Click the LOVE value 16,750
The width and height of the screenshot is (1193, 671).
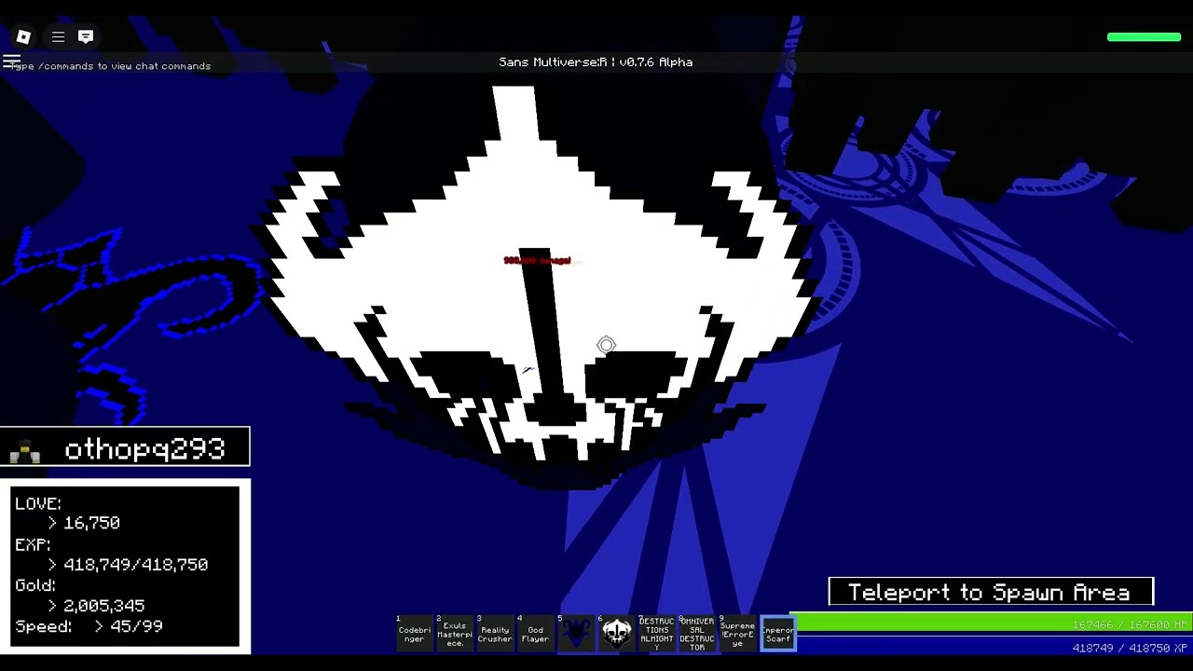click(x=91, y=523)
